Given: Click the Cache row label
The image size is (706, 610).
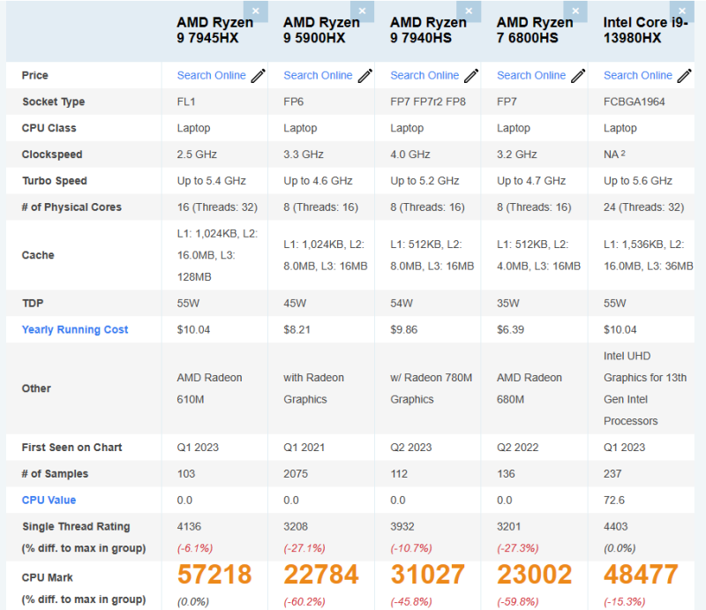Looking at the screenshot, I should [38, 255].
